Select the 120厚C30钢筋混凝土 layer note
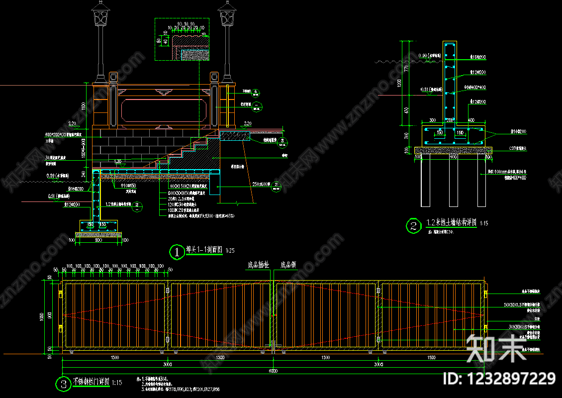 click(183, 204)
